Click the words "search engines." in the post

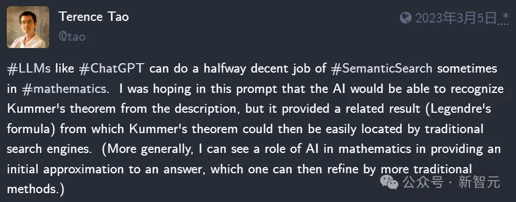coord(50,149)
